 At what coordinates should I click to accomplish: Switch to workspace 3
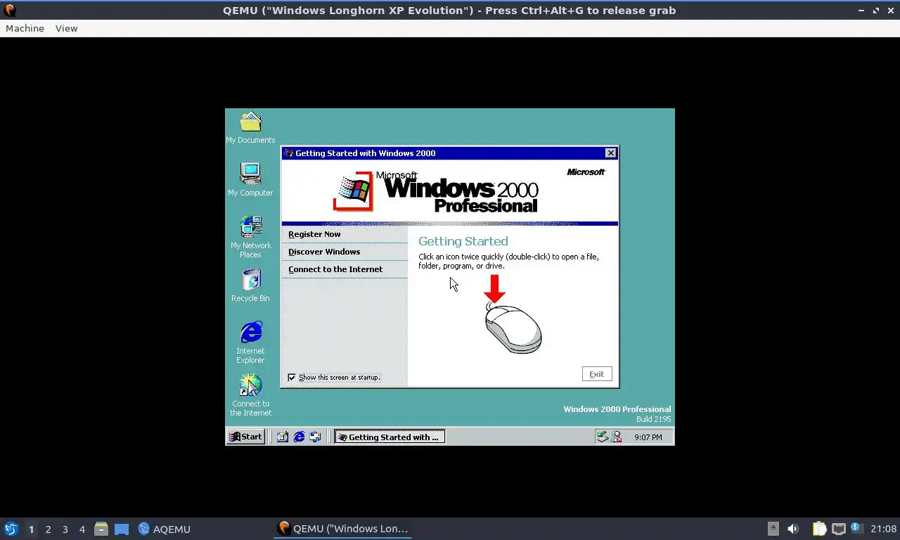click(x=65, y=529)
